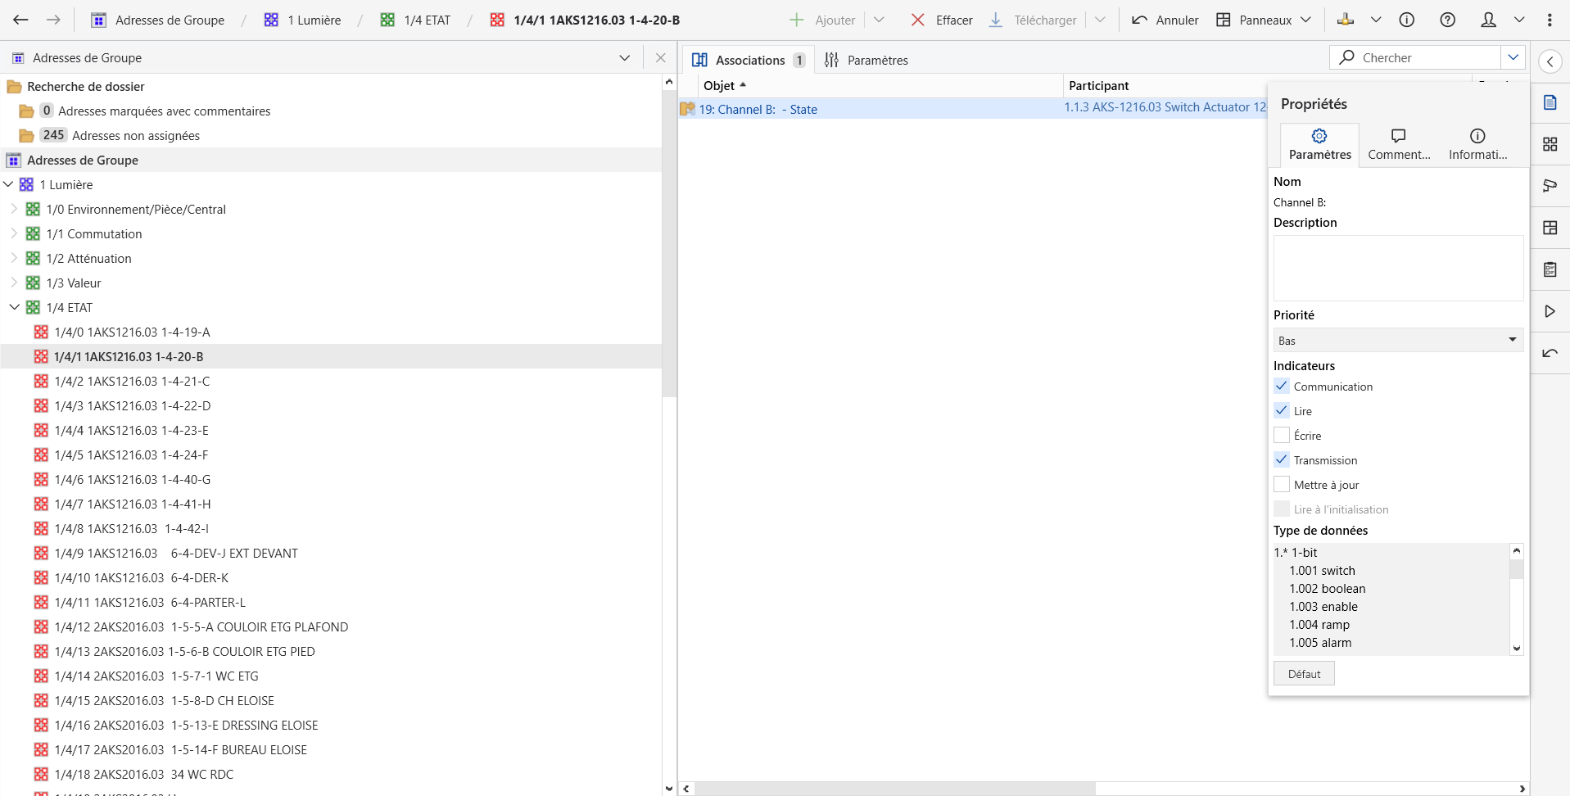Image resolution: width=1570 pixels, height=796 pixels.
Task: Click the 1/4 ETAT breadcrumb
Action: click(415, 20)
